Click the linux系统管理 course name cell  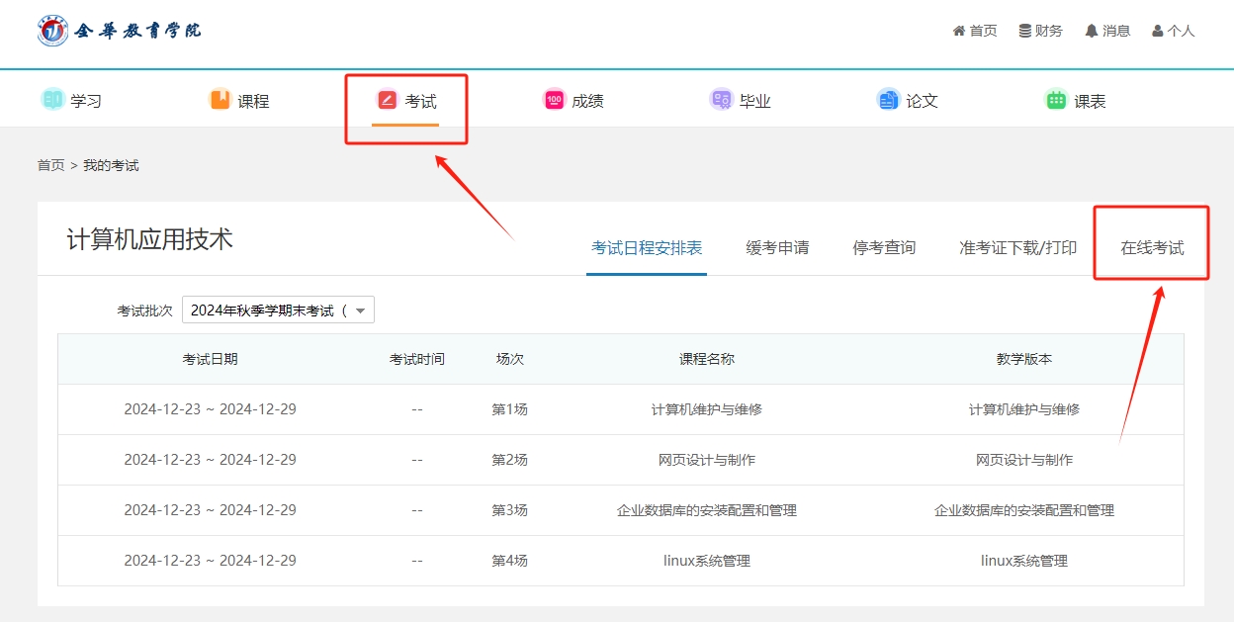[x=706, y=561]
